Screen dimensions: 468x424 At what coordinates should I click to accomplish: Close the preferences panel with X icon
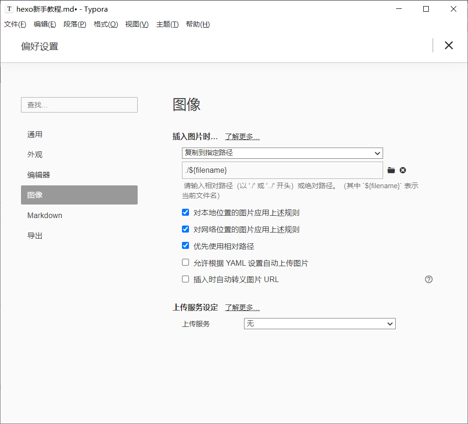pyautogui.click(x=448, y=45)
